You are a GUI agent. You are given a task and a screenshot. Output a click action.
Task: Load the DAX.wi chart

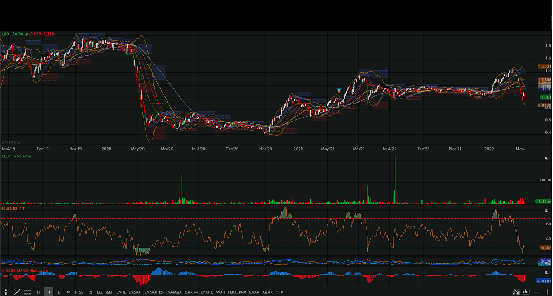coord(191,292)
